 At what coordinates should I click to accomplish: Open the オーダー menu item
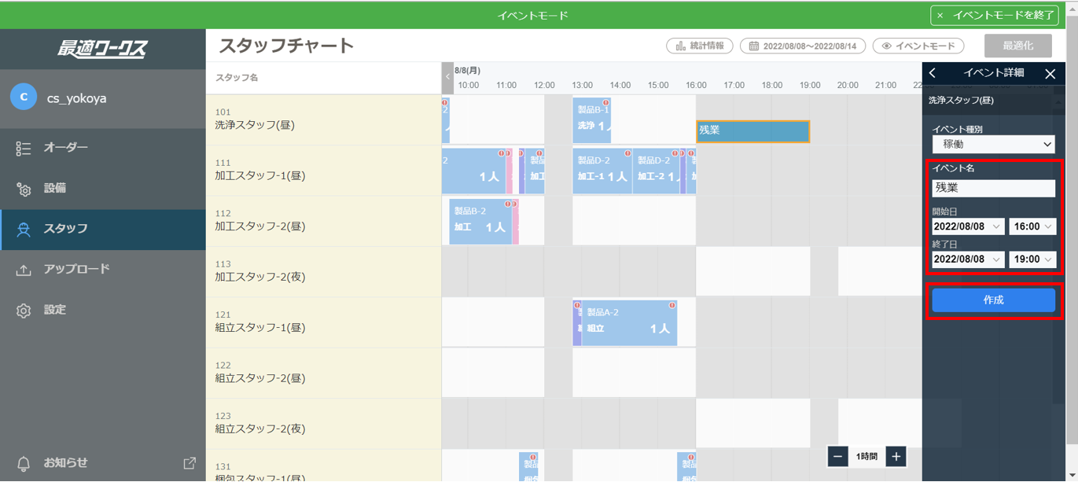[102, 148]
